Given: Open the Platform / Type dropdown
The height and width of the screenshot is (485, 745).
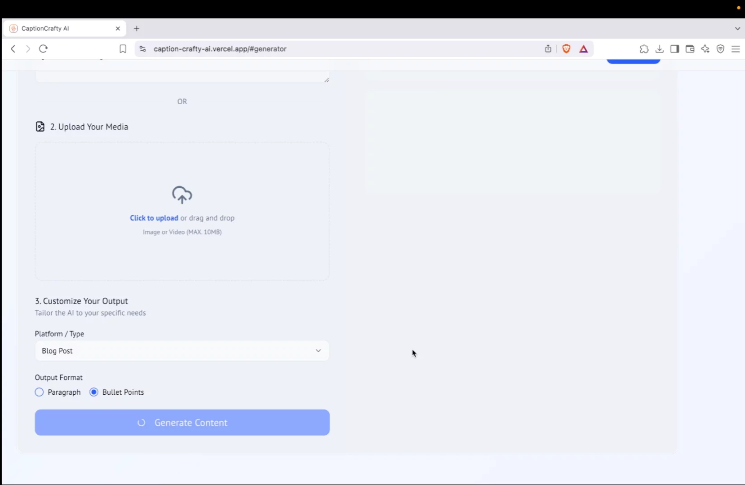Looking at the screenshot, I should (182, 351).
